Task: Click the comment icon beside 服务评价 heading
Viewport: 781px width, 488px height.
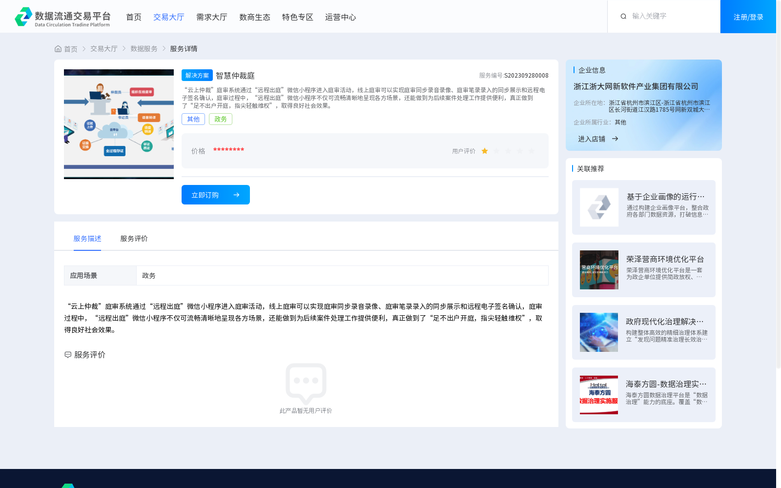Action: 68,355
